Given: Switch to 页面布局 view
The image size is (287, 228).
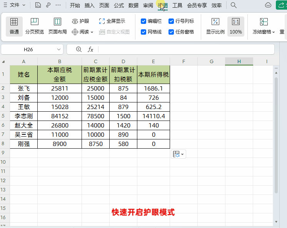Looking at the screenshot, I should pyautogui.click(x=57, y=27).
